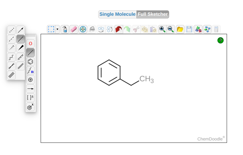Select the wavy bond tool

[12, 57]
